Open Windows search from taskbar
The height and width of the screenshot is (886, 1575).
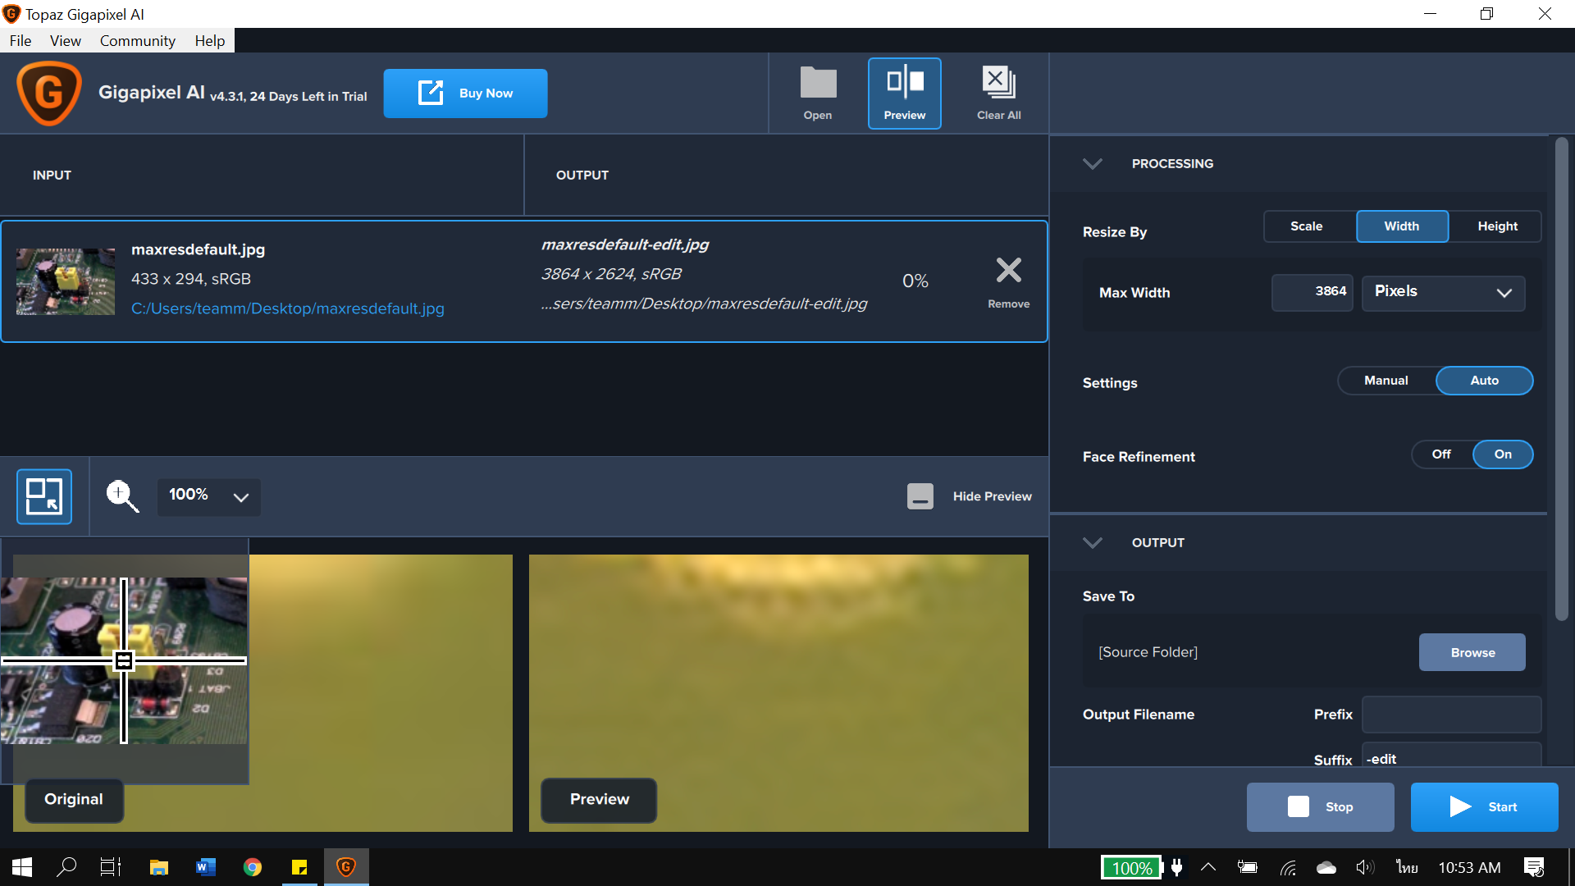coord(66,867)
